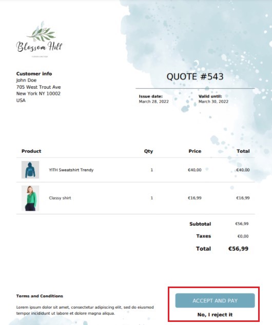
Task: Click the grand total amount €56,99
Action: point(238,249)
